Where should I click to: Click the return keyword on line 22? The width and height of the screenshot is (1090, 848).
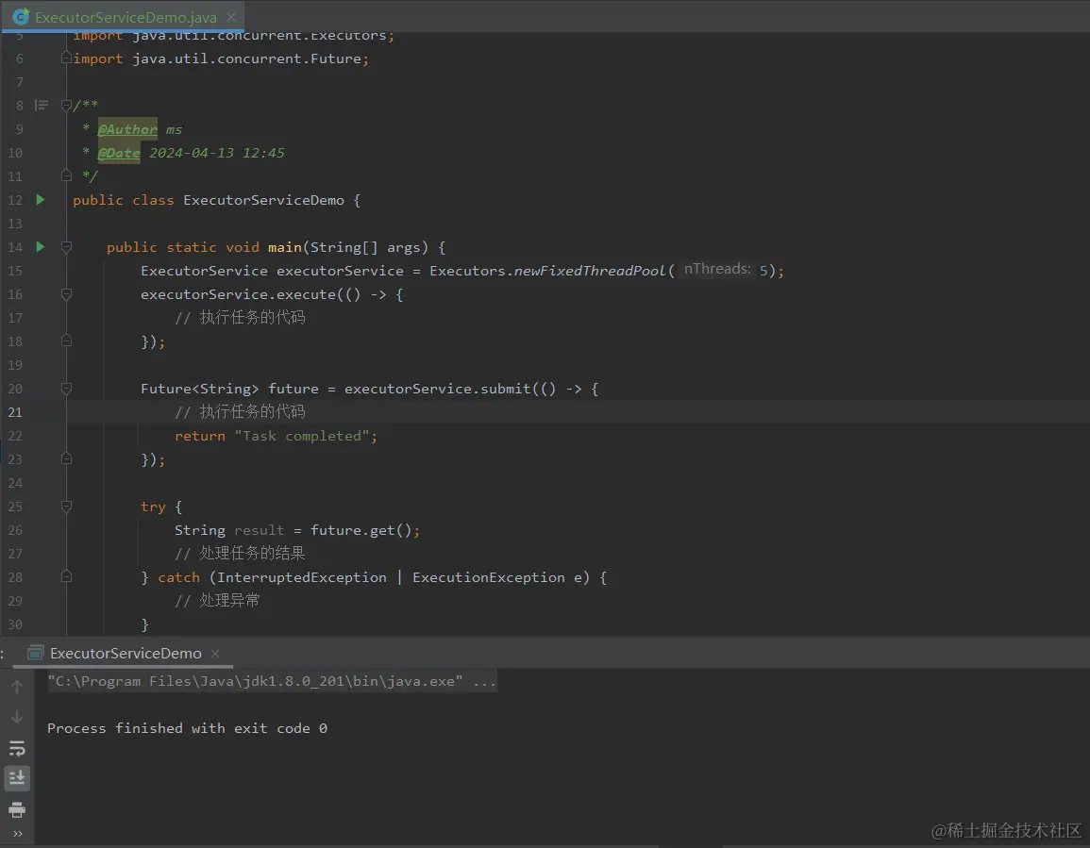200,436
